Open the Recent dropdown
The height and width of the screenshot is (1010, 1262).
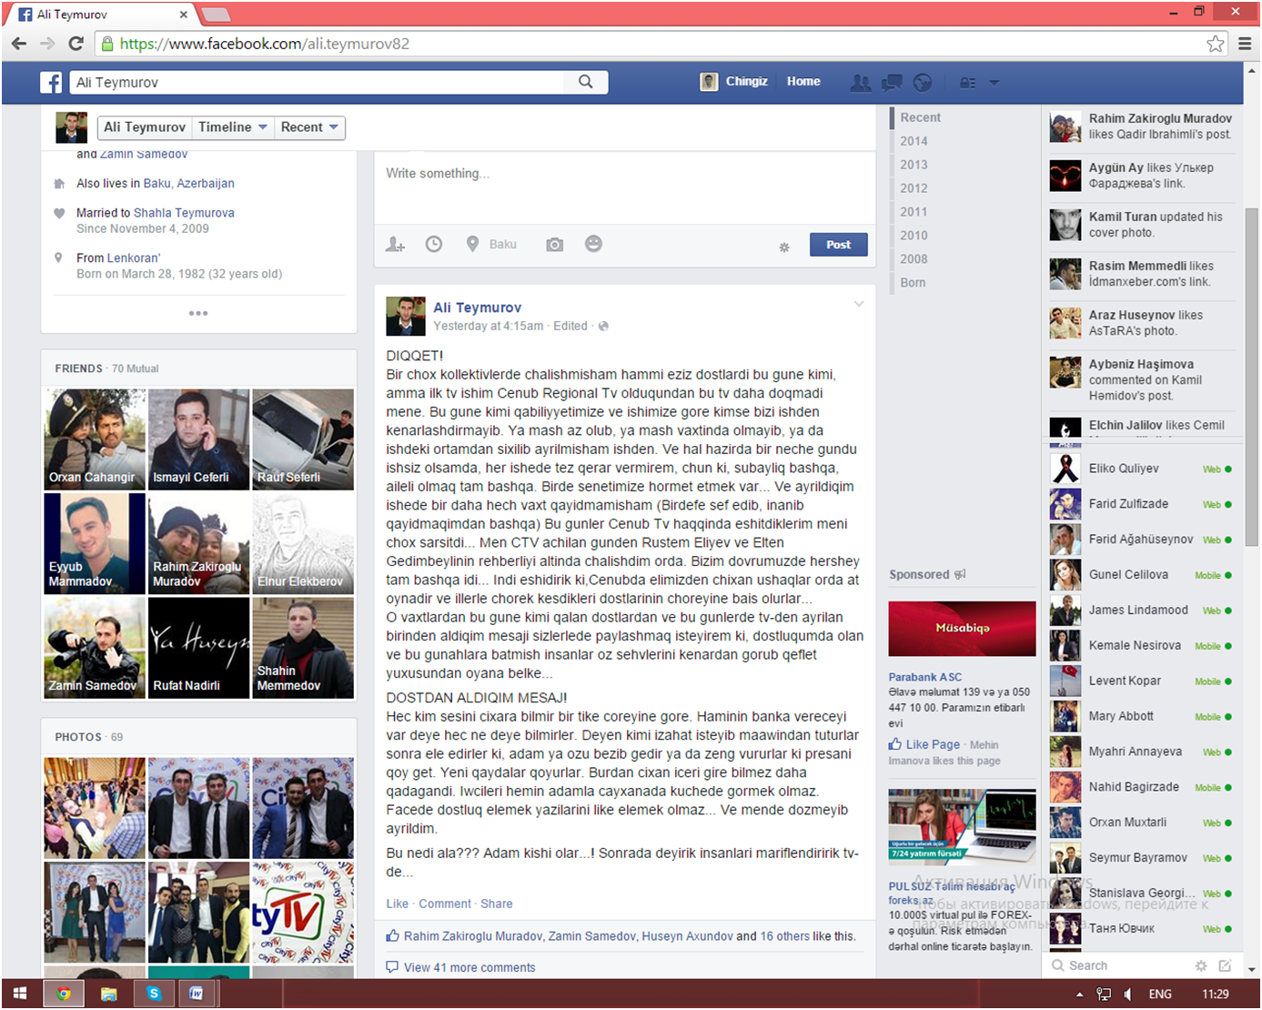pyautogui.click(x=309, y=127)
